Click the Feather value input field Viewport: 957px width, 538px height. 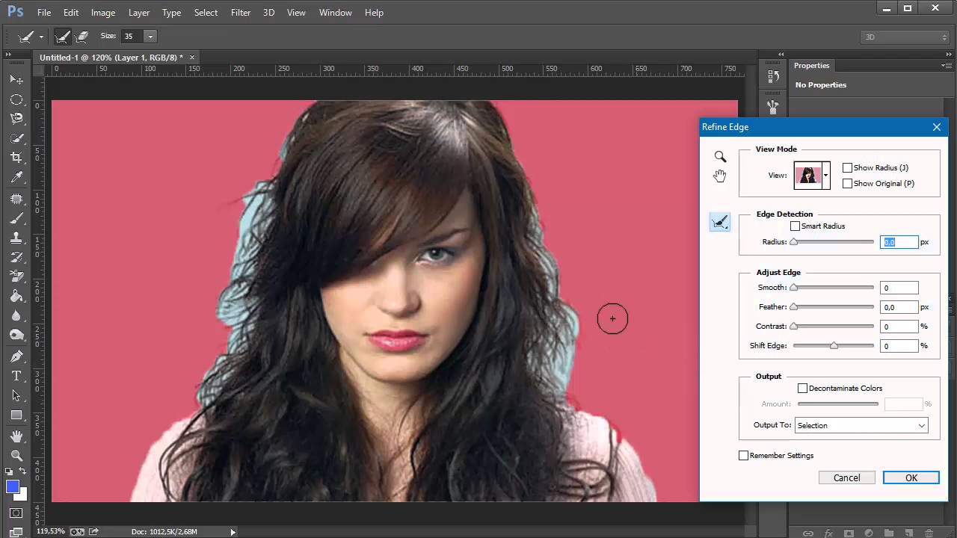[899, 307]
